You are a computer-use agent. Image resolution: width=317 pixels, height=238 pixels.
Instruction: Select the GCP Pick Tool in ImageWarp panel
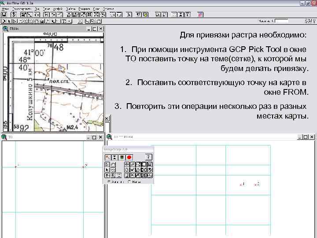pos(108,157)
